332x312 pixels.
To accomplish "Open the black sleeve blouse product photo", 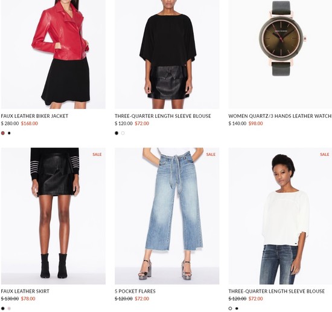I will [167, 54].
